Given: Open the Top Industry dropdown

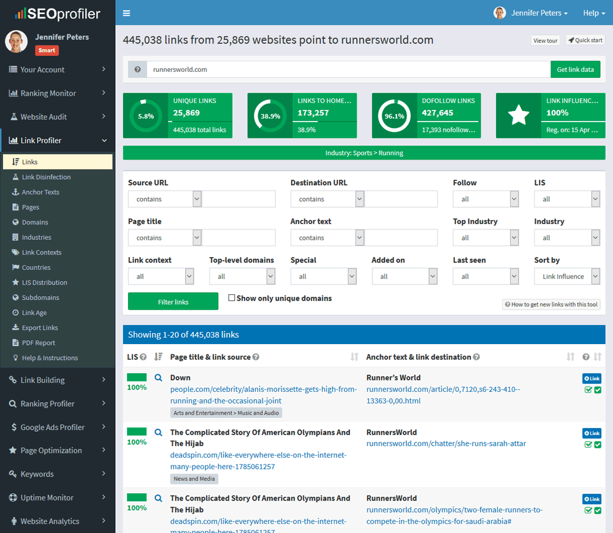Looking at the screenshot, I should [486, 238].
